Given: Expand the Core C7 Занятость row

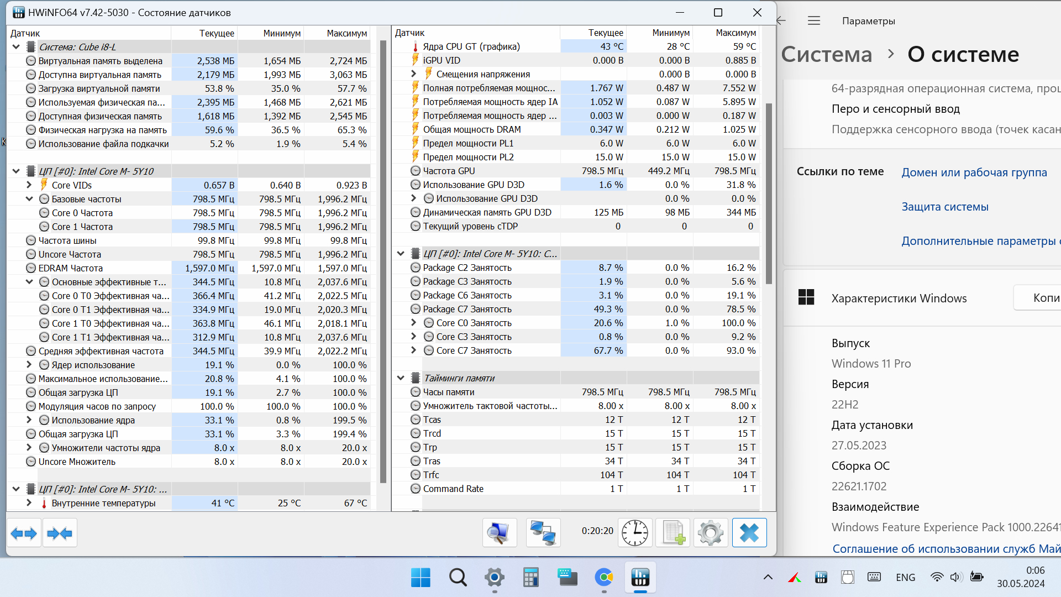Looking at the screenshot, I should pos(413,350).
